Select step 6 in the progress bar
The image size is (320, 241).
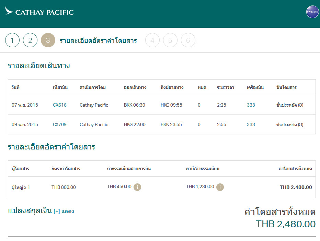(188, 40)
